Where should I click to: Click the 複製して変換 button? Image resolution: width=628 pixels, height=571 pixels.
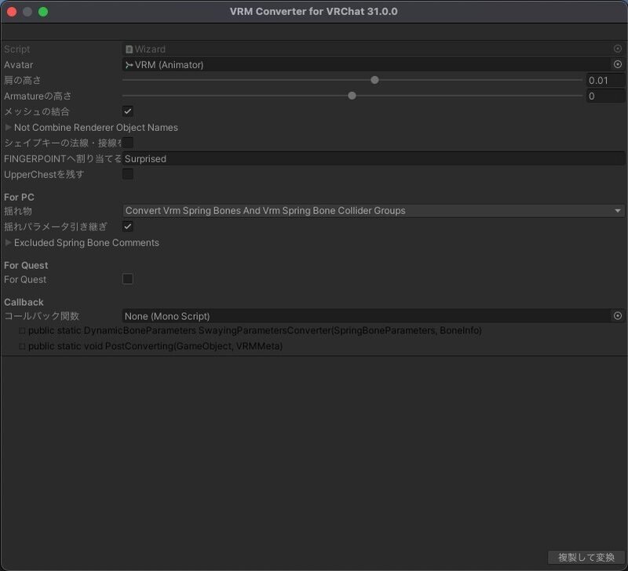(x=586, y=557)
